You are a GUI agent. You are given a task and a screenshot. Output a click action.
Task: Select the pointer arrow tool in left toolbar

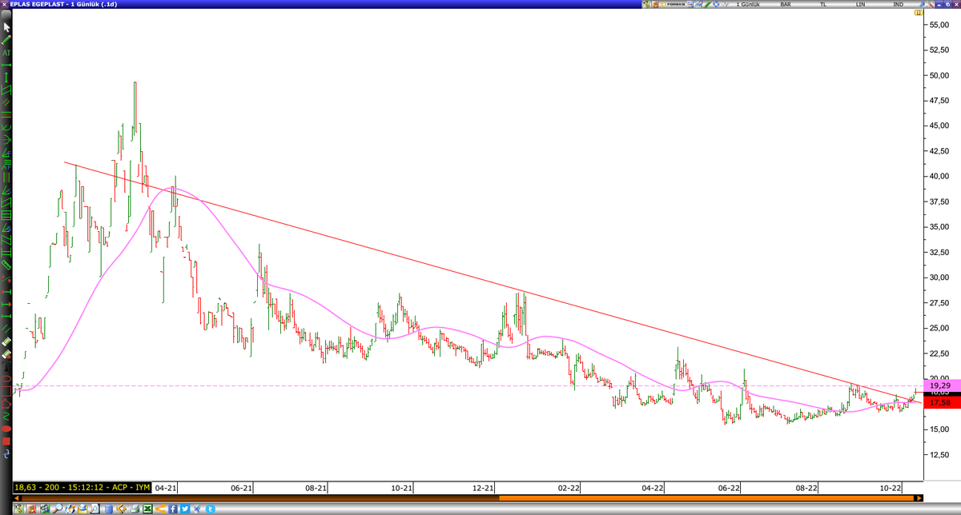point(6,27)
